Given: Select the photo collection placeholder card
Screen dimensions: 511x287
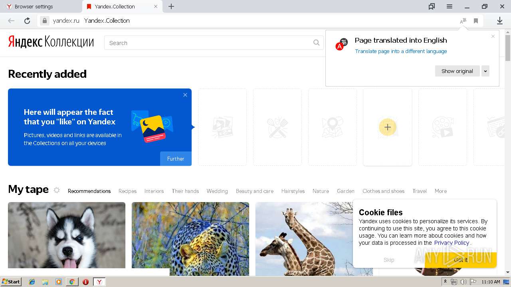Looking at the screenshot, I should pos(222,127).
